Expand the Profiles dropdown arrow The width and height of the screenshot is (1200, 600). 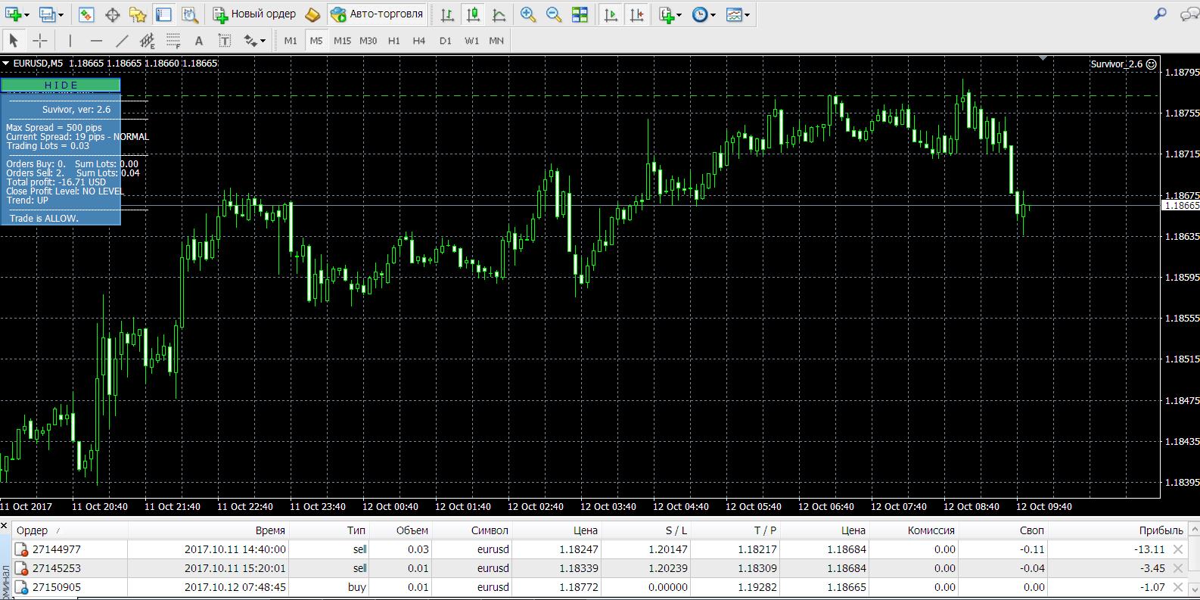pos(61,14)
